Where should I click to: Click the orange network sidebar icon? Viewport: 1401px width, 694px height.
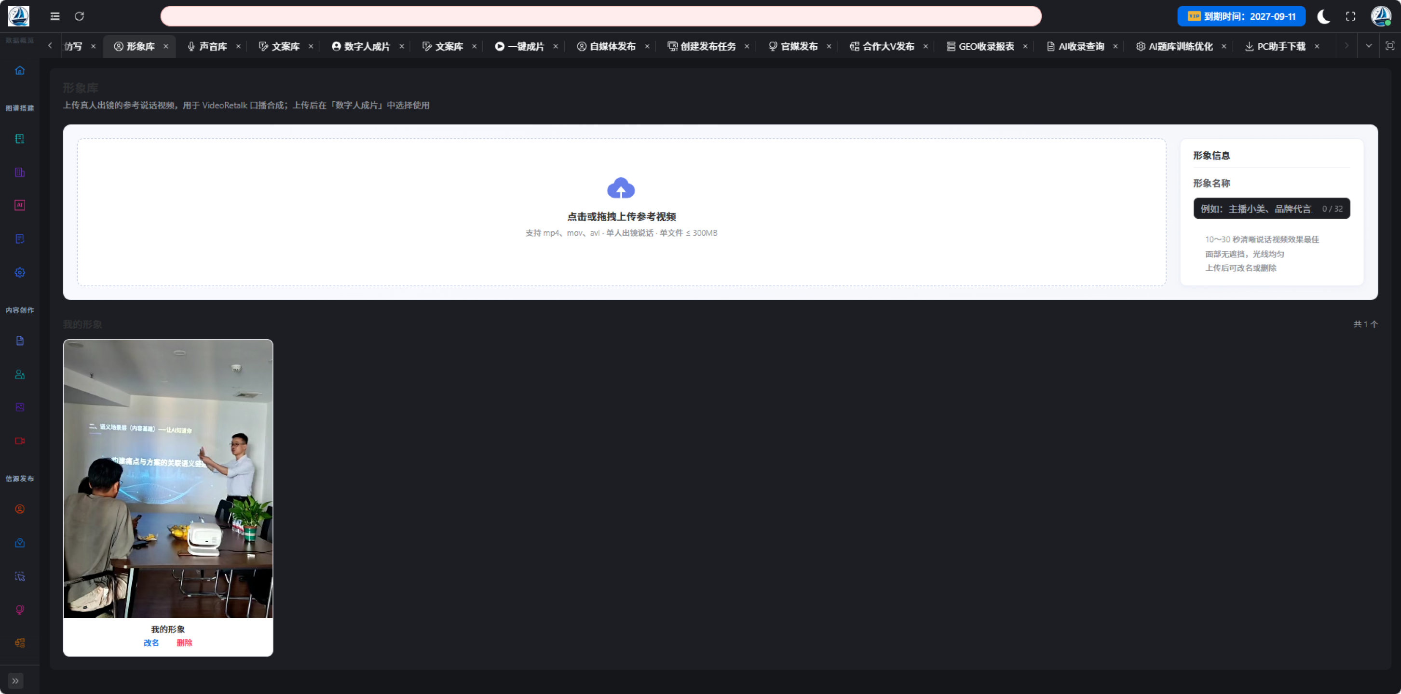pos(20,643)
